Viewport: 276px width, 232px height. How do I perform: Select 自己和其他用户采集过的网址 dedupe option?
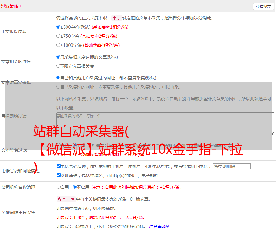[58, 78]
